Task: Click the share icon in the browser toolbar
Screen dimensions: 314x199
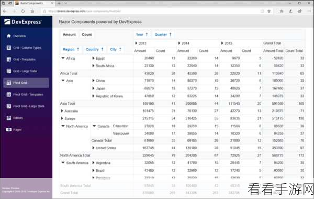Action: (x=299, y=11)
